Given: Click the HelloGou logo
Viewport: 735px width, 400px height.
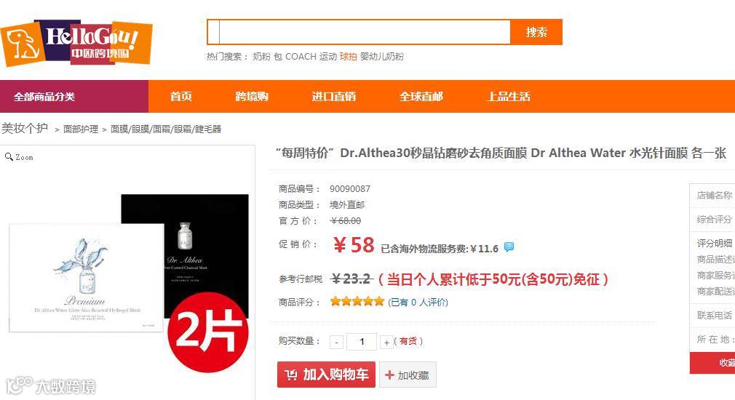Looking at the screenshot, I should pyautogui.click(x=76, y=44).
